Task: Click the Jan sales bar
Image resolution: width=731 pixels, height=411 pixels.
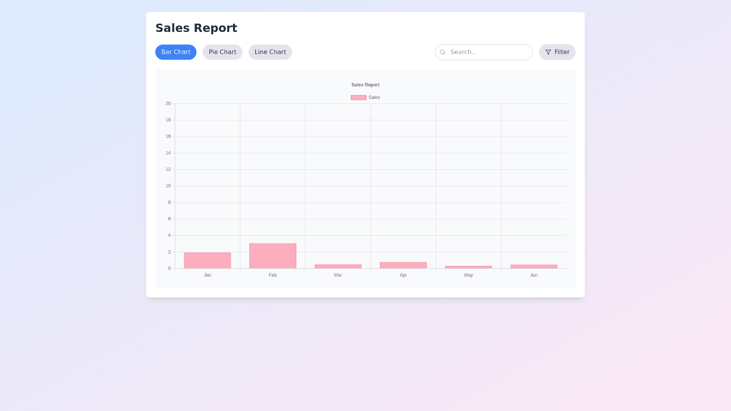Action: [x=207, y=261]
